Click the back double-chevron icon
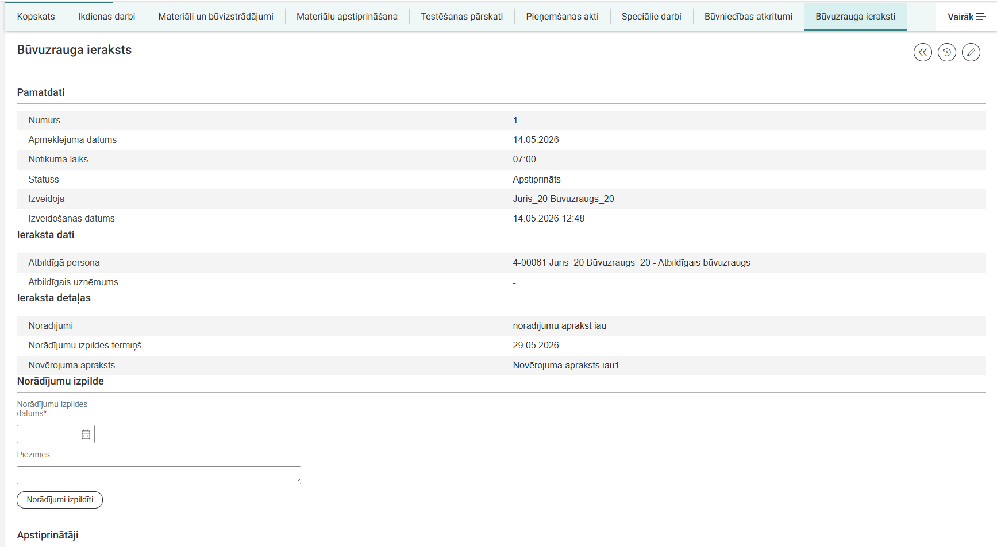Image resolution: width=997 pixels, height=547 pixels. click(x=922, y=52)
